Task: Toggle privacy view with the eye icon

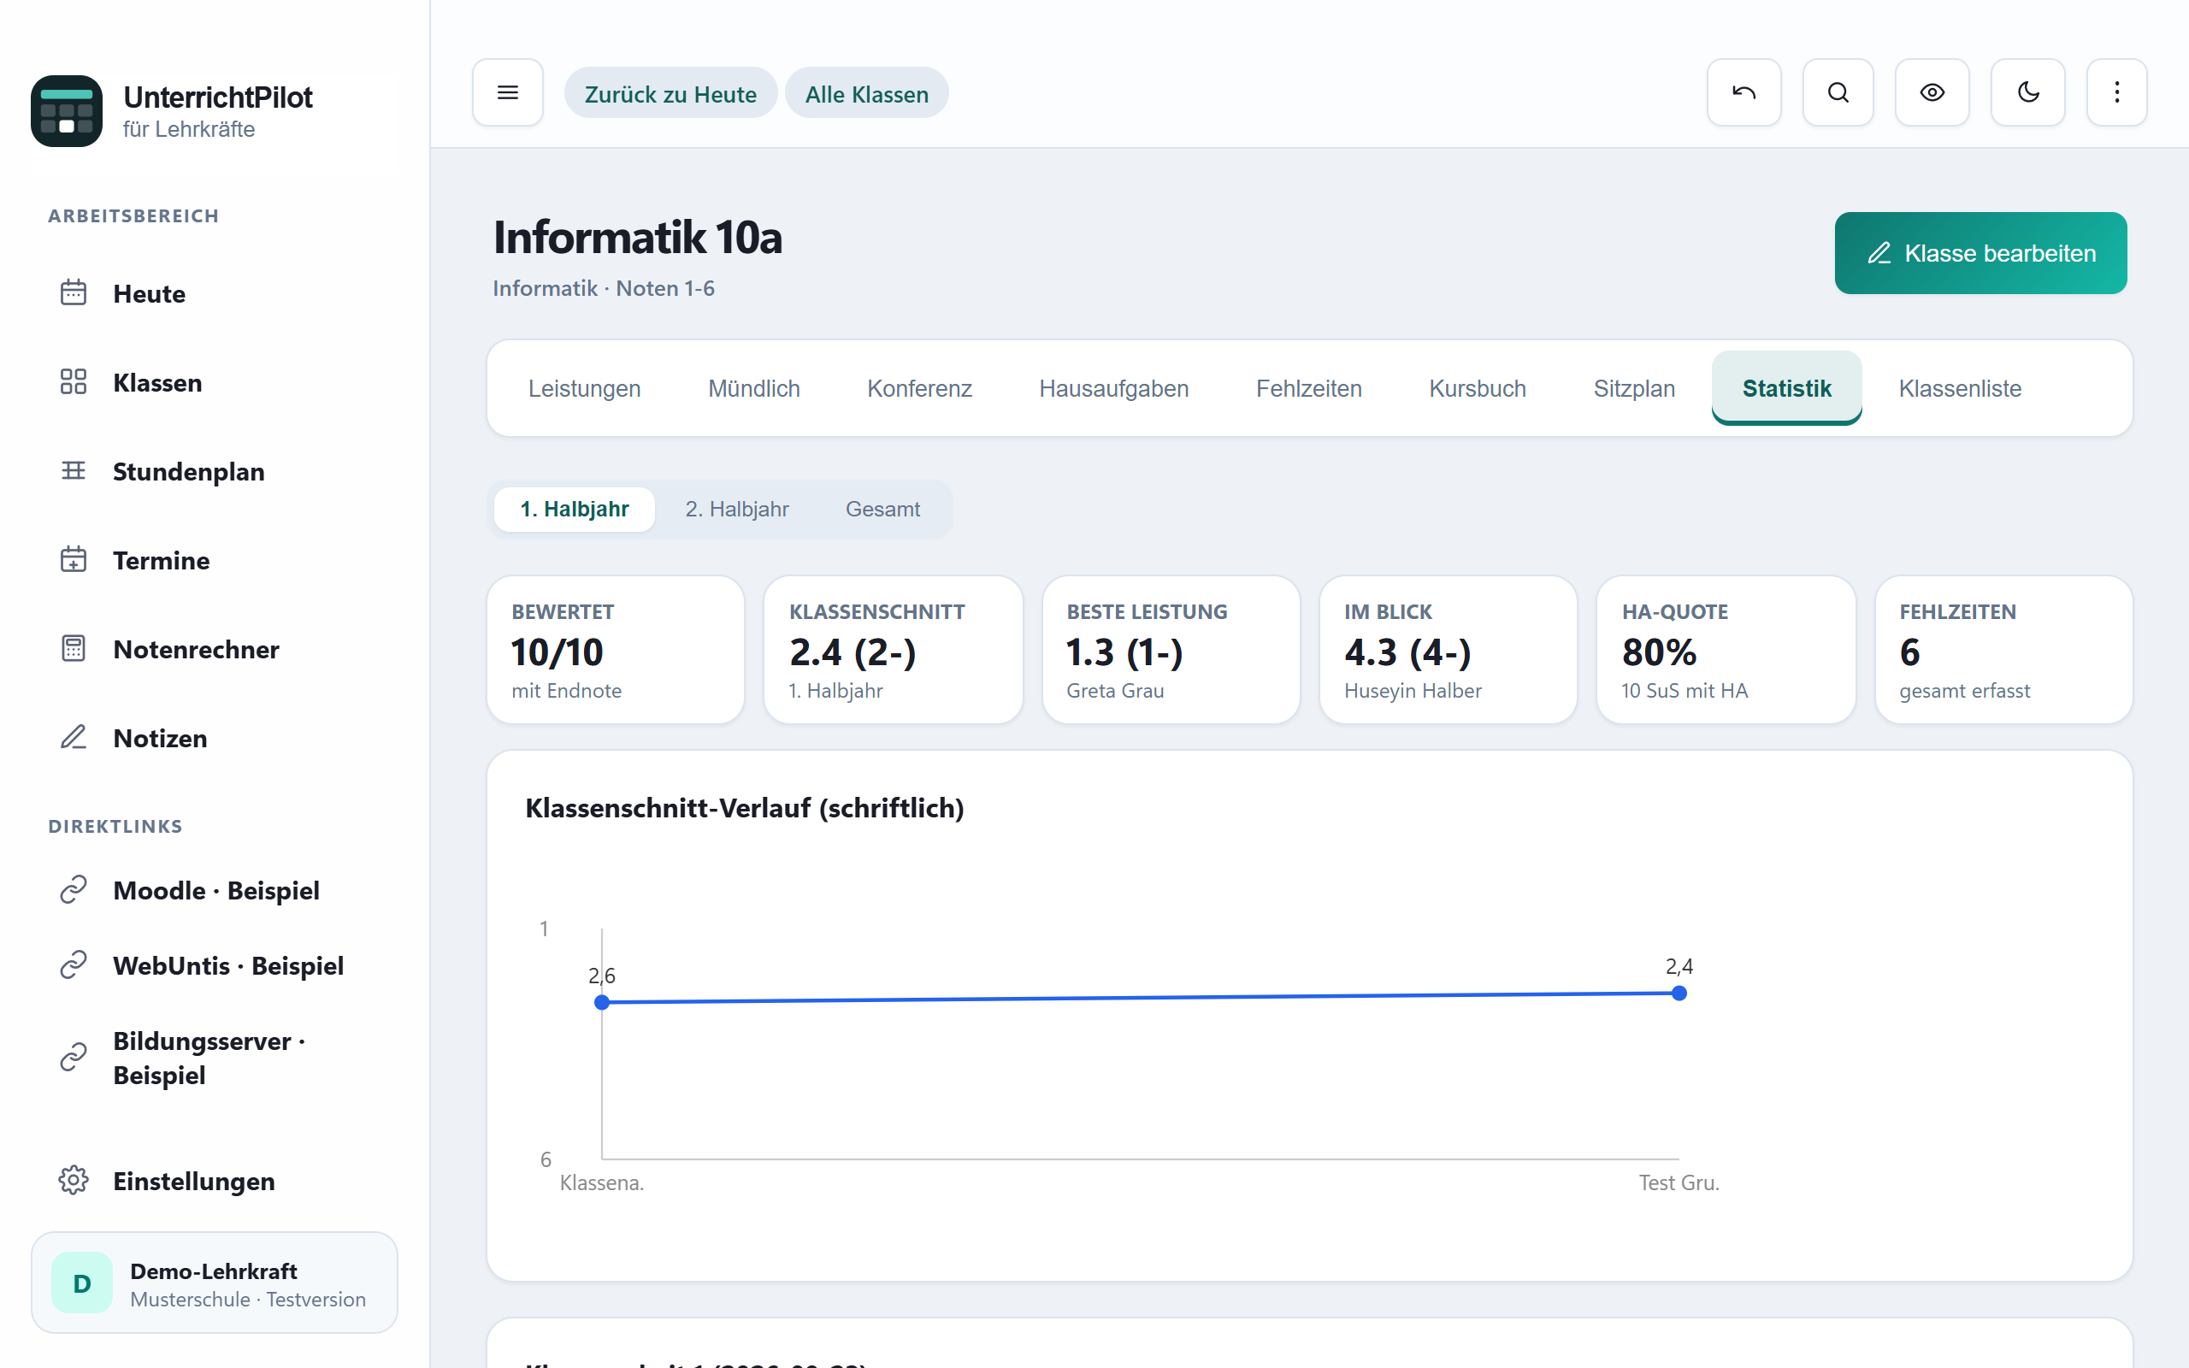Action: coord(1932,92)
